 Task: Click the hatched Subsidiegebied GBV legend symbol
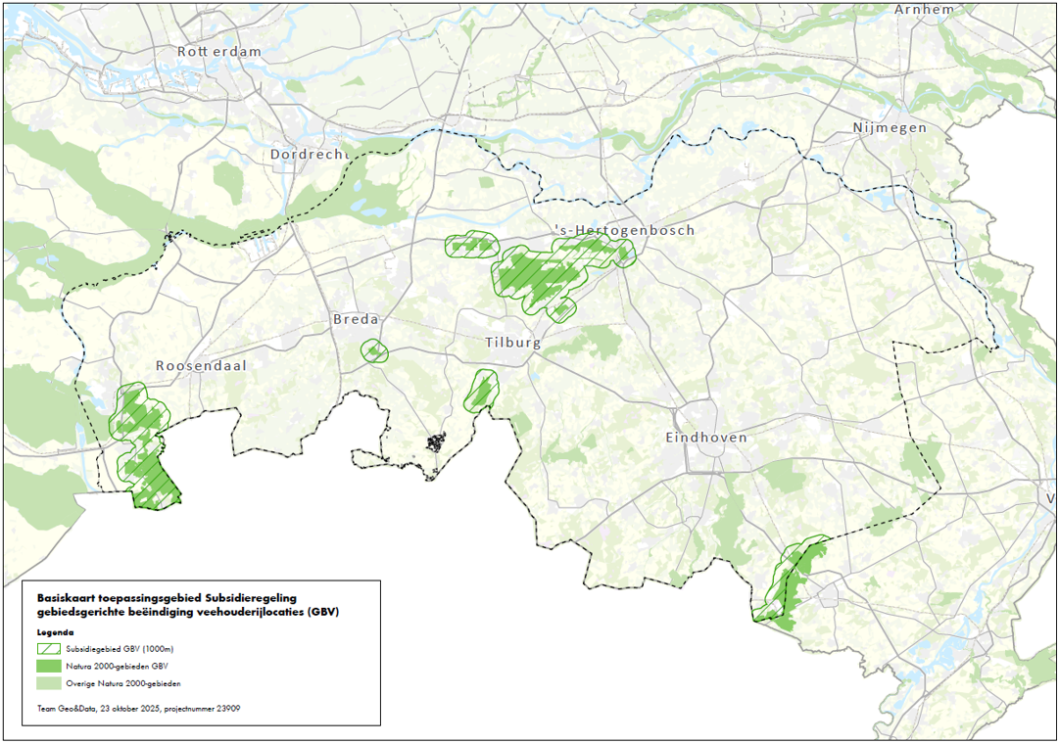[48, 649]
